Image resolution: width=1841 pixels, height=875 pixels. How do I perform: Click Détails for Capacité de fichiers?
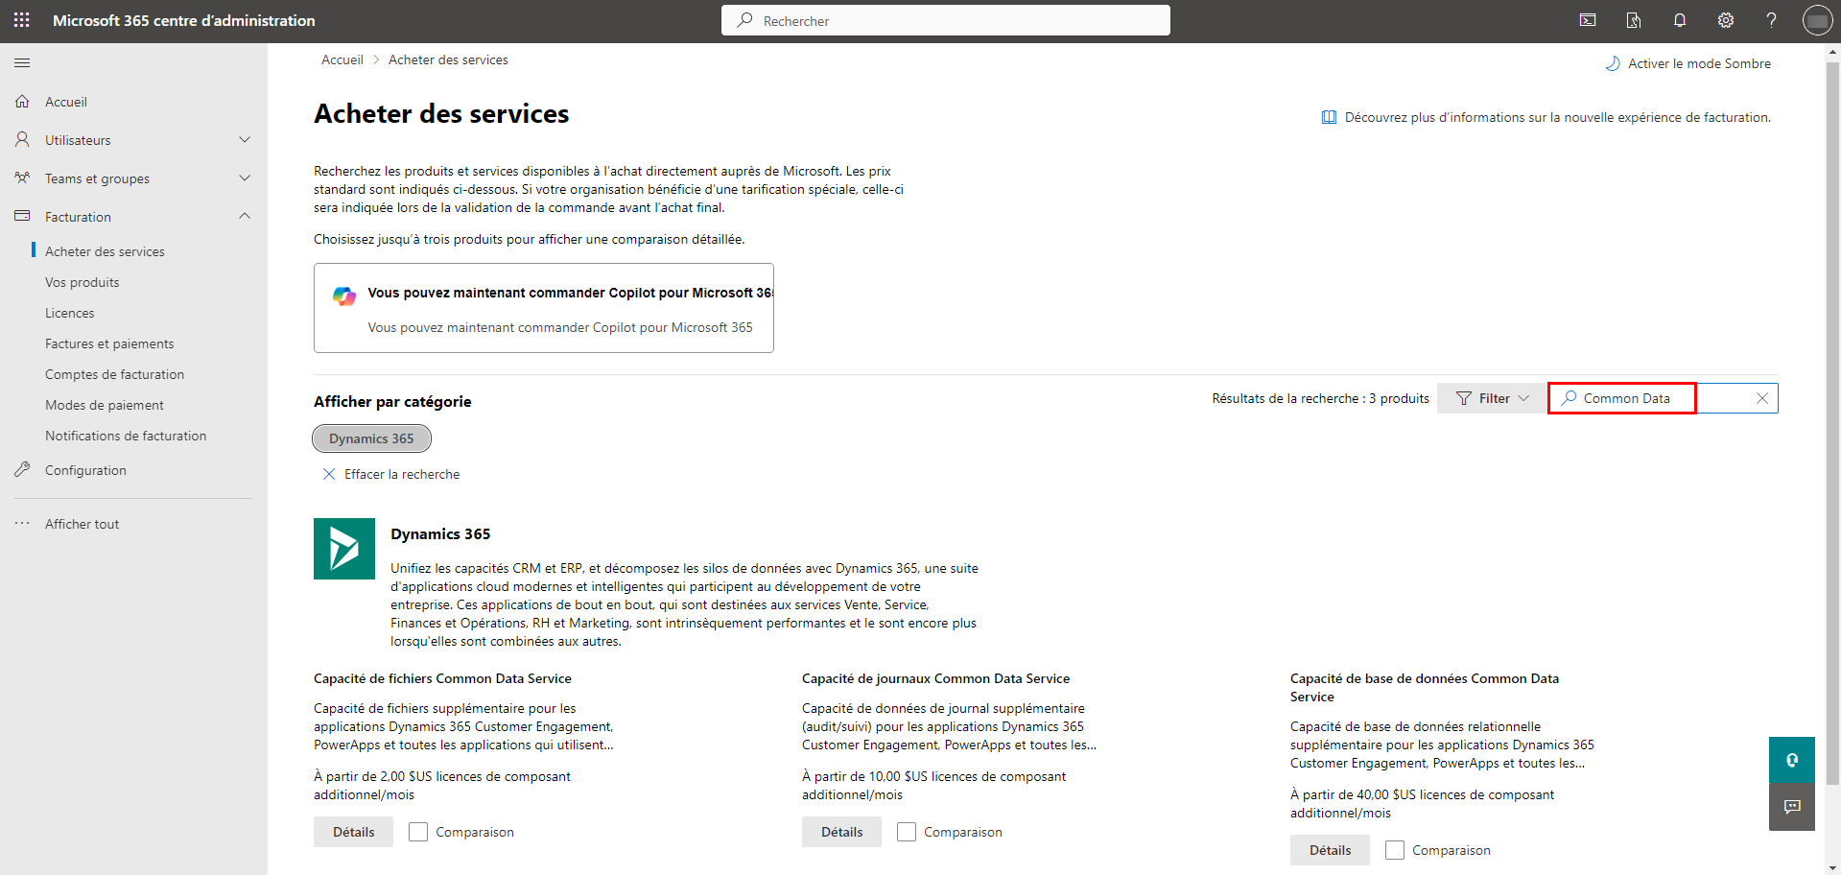[x=353, y=832]
